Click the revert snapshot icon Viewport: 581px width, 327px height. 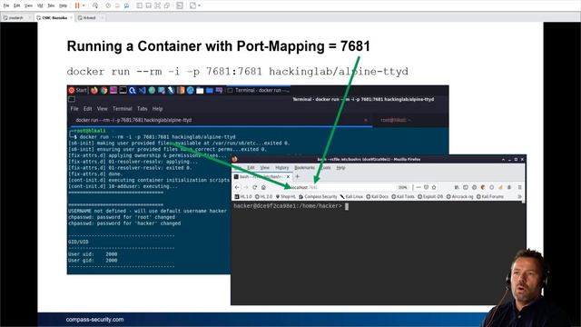click(117, 5)
